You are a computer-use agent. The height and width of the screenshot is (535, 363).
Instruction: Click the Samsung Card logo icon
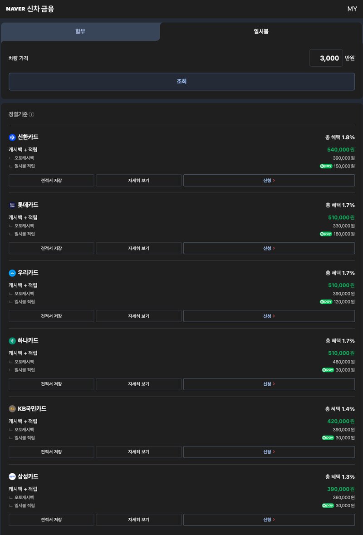12,476
